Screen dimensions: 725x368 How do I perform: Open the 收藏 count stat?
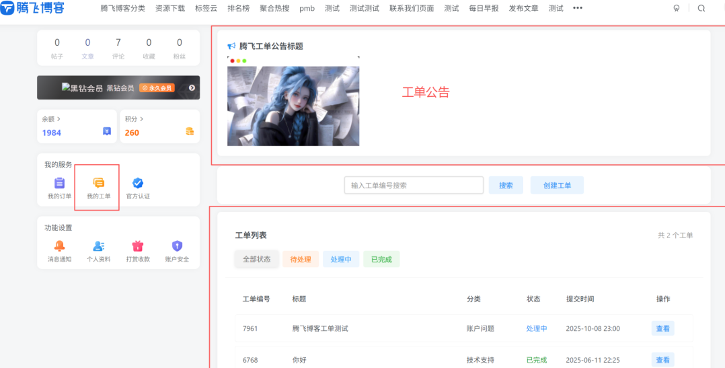click(x=149, y=48)
